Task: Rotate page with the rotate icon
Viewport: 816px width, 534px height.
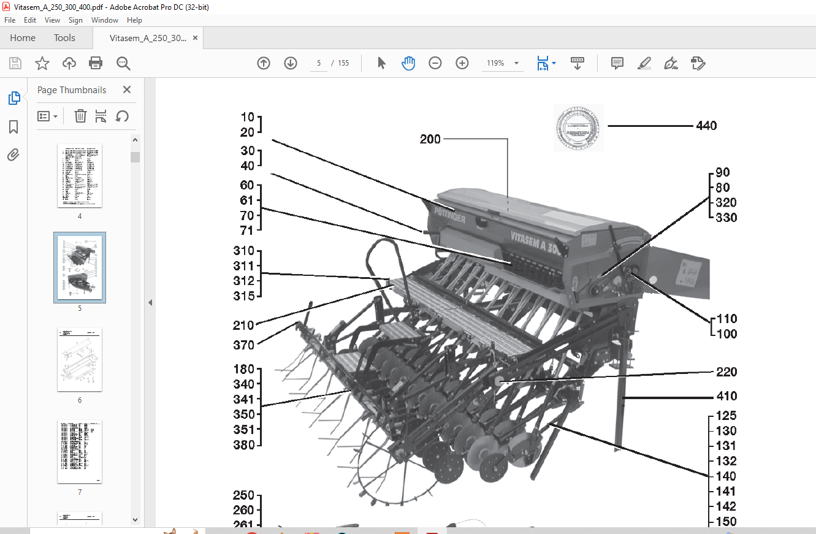Action: coord(122,116)
